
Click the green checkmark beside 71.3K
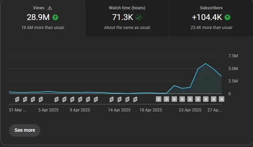[139, 17]
